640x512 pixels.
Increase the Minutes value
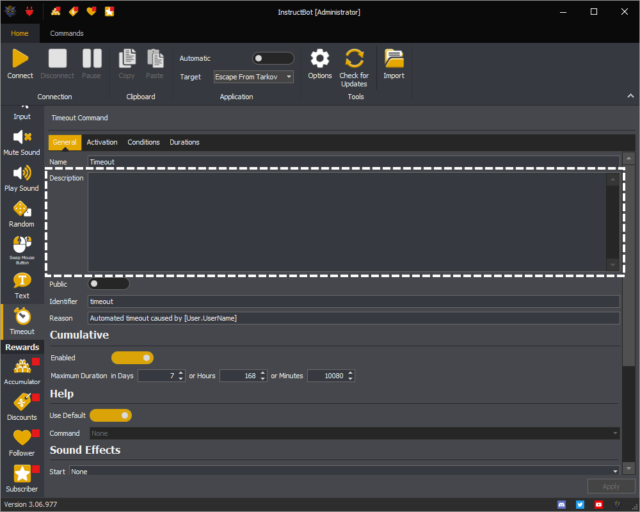coord(351,372)
